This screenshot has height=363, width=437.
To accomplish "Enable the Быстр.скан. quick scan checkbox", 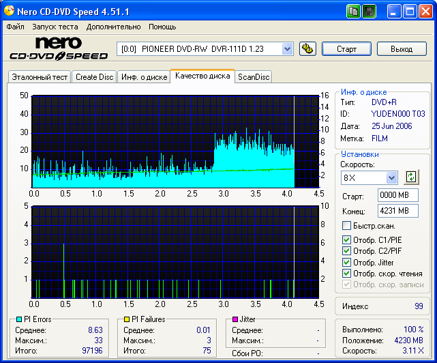I will (347, 225).
